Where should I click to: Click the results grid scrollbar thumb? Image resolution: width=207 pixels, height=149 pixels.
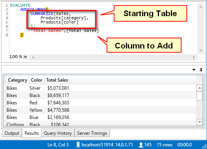pos(199,95)
